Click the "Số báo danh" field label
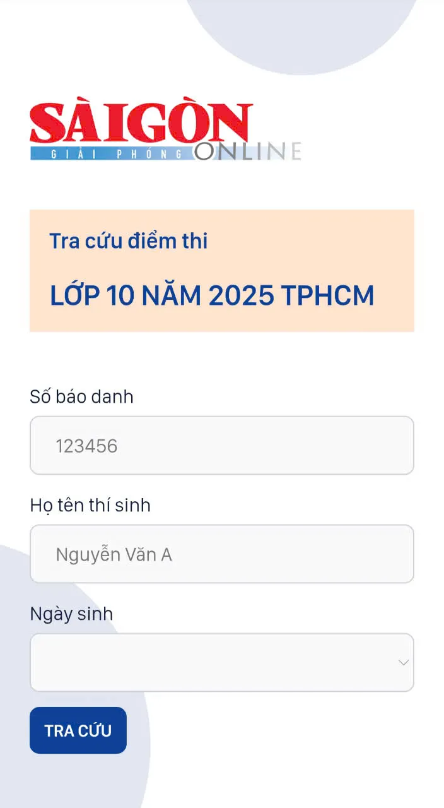Screen dimensions: 444x808 click(x=81, y=397)
